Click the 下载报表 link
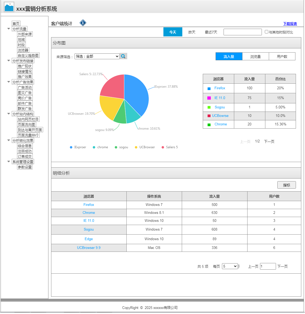The height and width of the screenshot is (314, 305). (290, 24)
